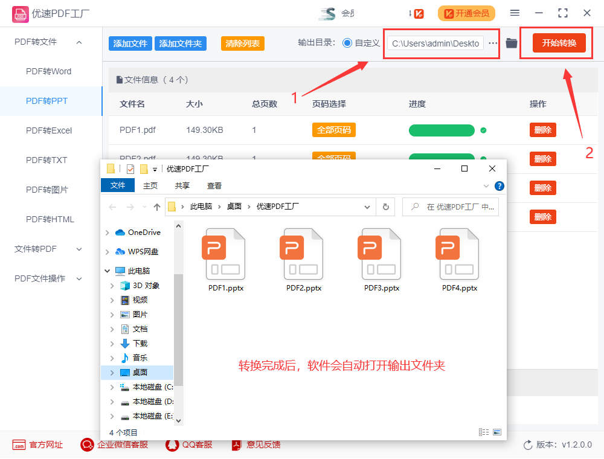Select PDF2.pptx file icon in Explorer

pos(303,254)
